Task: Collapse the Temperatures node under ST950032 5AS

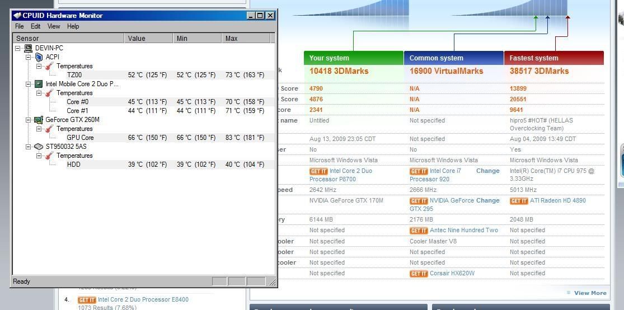Action: pos(39,156)
